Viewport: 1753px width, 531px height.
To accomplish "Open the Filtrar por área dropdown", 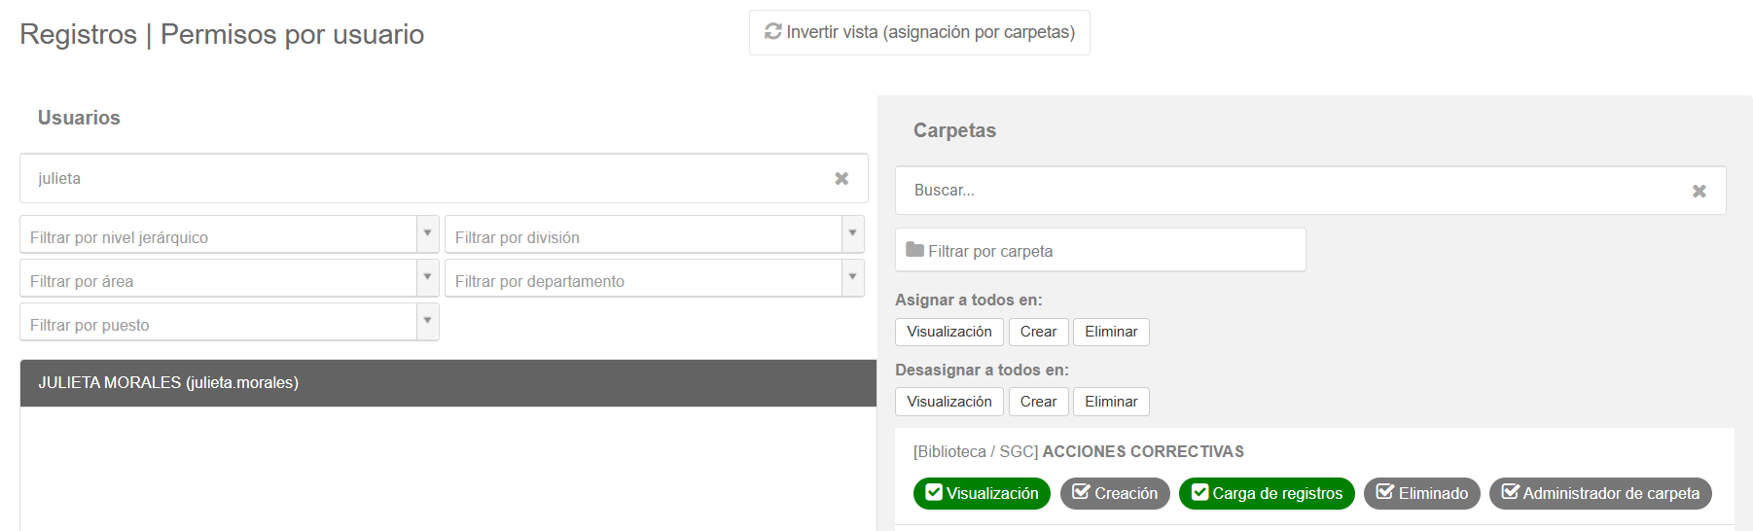I will coord(427,278).
